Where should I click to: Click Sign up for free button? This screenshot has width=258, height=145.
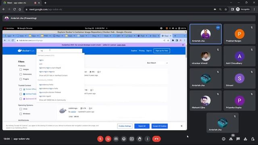coord(162,51)
